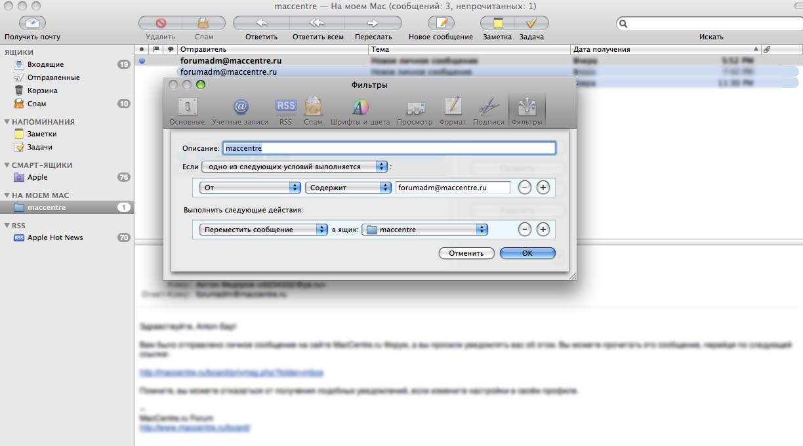Collapse the RSS sidebar section
This screenshot has height=446, width=803.
(x=7, y=226)
